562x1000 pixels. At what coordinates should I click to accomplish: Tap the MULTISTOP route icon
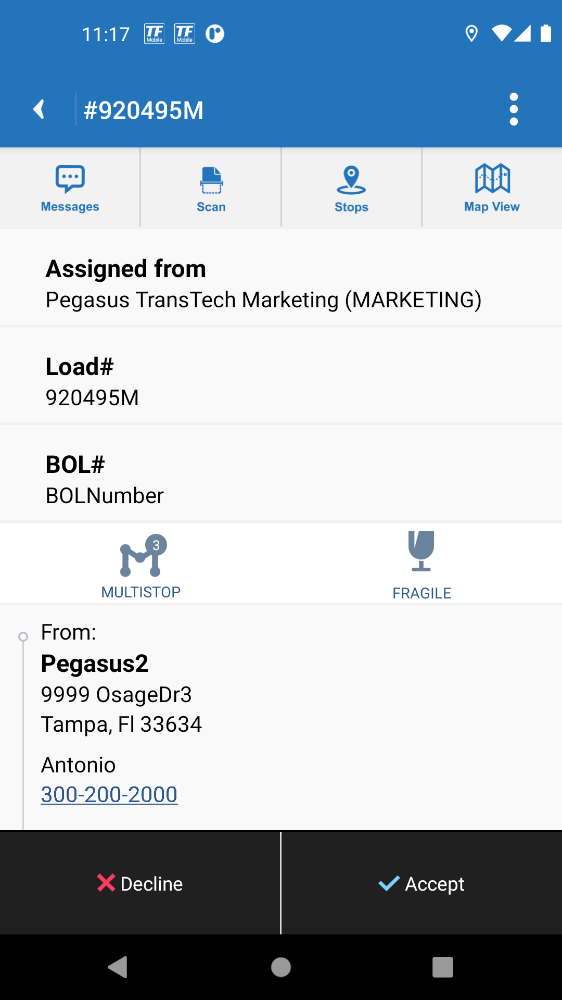[142, 557]
